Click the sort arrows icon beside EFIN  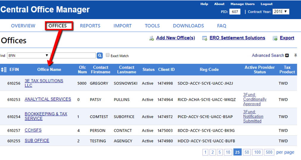click(x=4, y=69)
